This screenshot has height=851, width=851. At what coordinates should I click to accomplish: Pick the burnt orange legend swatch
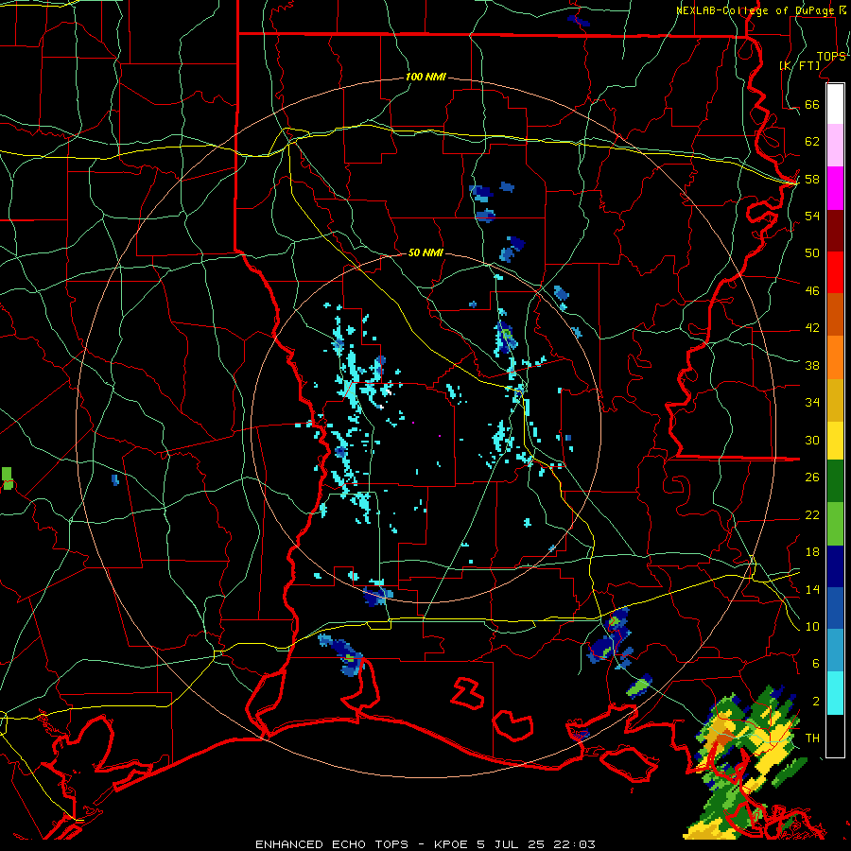pyautogui.click(x=835, y=315)
